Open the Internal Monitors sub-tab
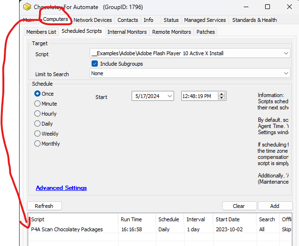Viewport: 299px width, 246px height. pyautogui.click(x=127, y=32)
